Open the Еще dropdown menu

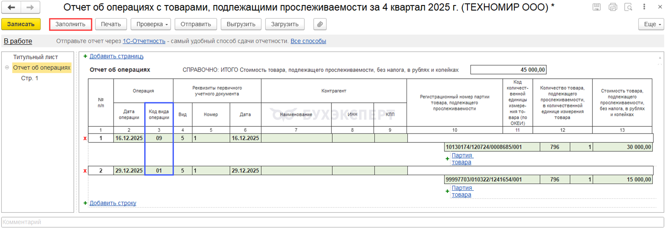coord(651,24)
